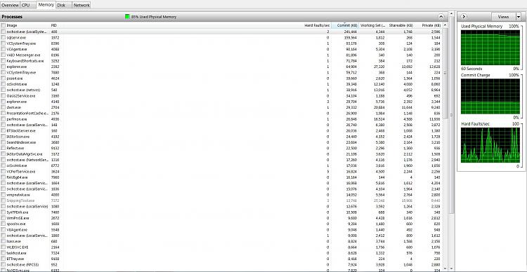Check the sqlservr.exe process checkbox
The image size is (527, 272).
tap(3, 38)
